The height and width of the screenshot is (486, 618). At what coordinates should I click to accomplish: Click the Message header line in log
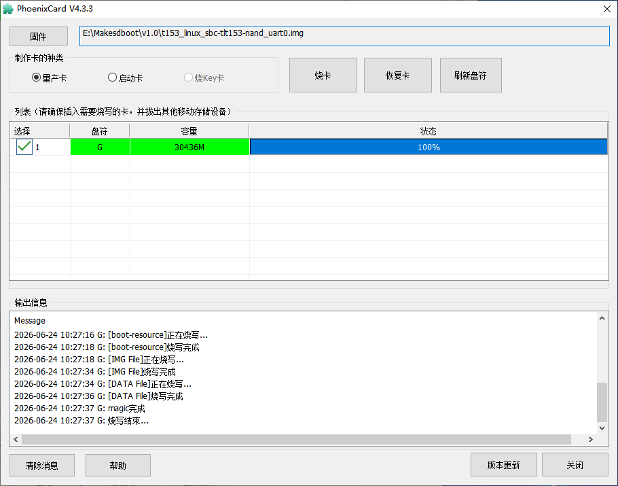(x=30, y=321)
